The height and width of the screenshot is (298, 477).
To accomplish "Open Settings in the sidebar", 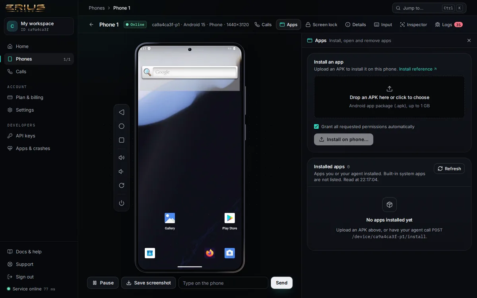I will tap(39, 110).
